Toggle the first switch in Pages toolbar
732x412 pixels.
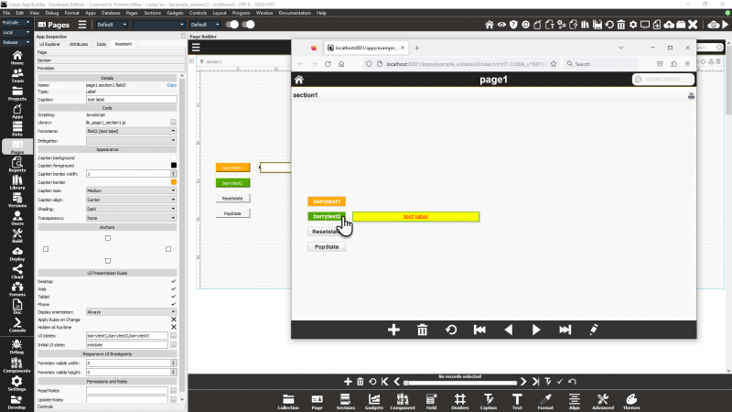pyautogui.click(x=232, y=25)
